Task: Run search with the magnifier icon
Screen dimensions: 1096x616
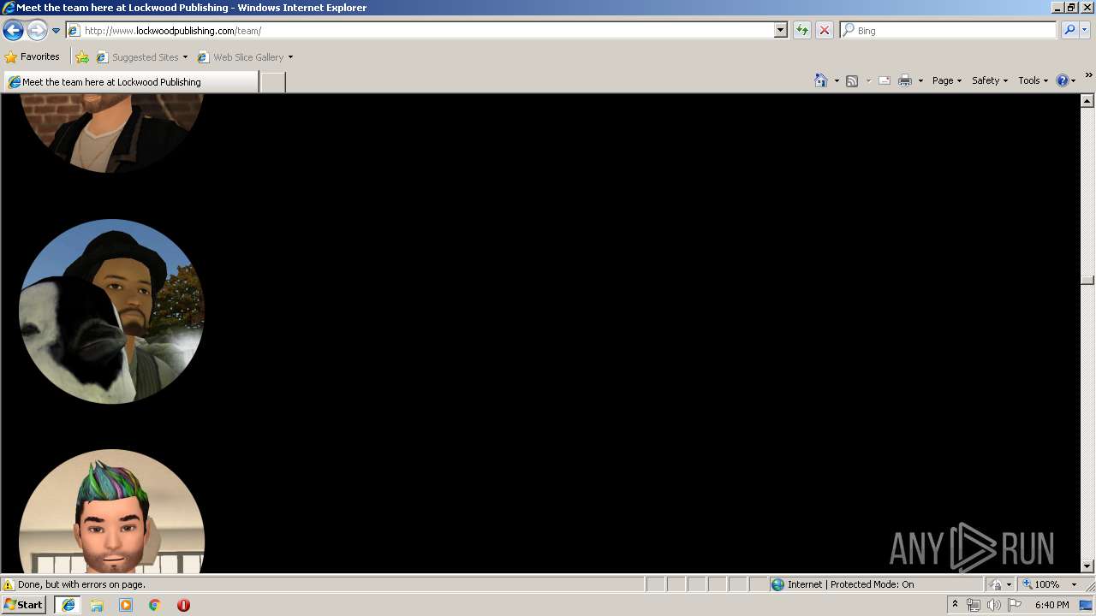Action: (1069, 30)
